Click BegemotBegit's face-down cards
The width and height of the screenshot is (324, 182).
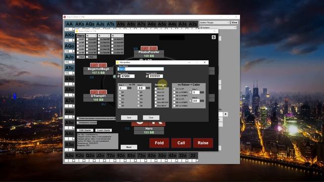tap(98, 65)
